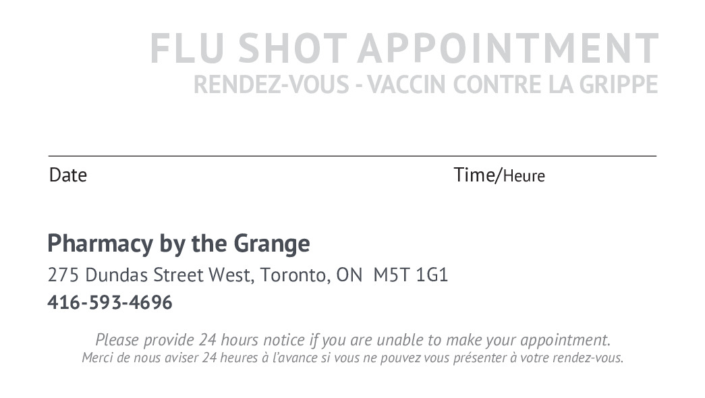Click the province abbreviation ON

click(x=349, y=275)
